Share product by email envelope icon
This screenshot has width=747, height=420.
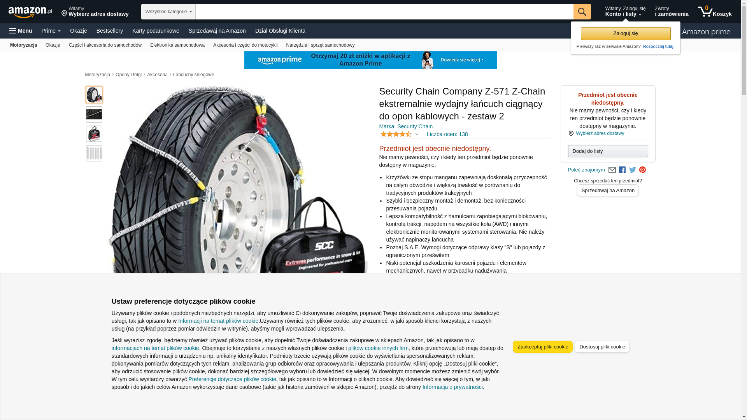[x=612, y=170]
